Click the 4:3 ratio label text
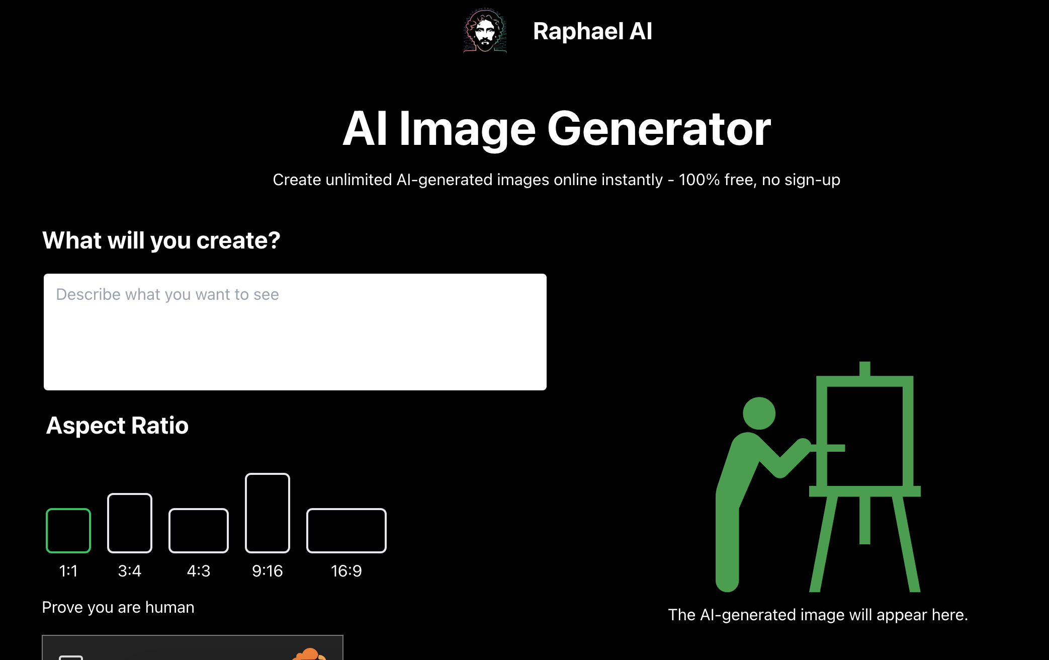 pyautogui.click(x=199, y=571)
